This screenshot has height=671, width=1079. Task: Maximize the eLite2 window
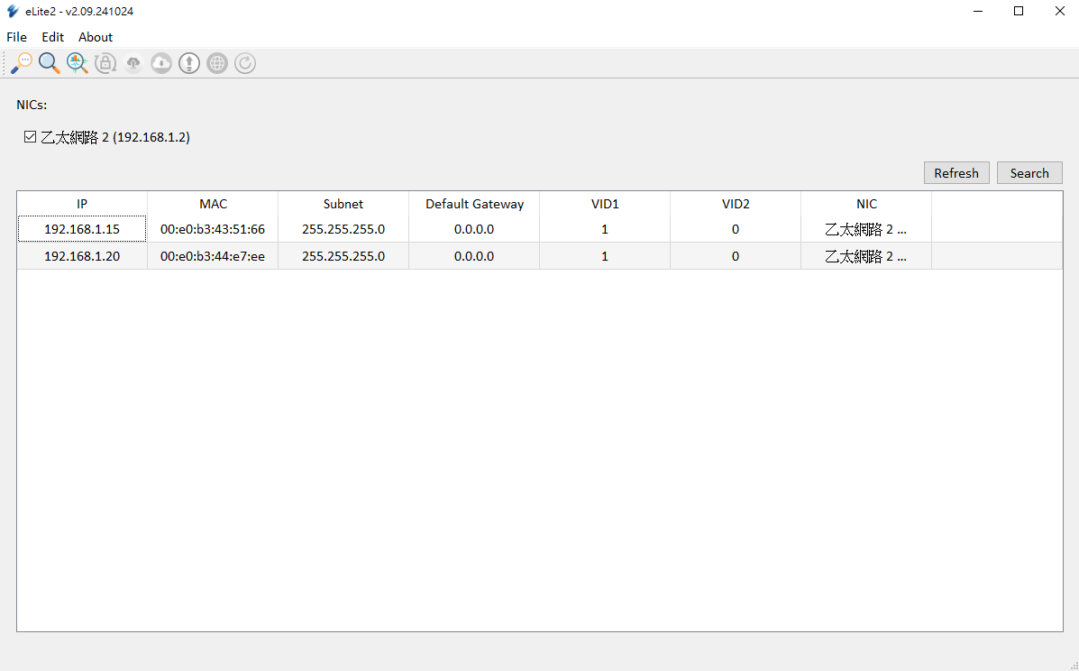(1019, 11)
